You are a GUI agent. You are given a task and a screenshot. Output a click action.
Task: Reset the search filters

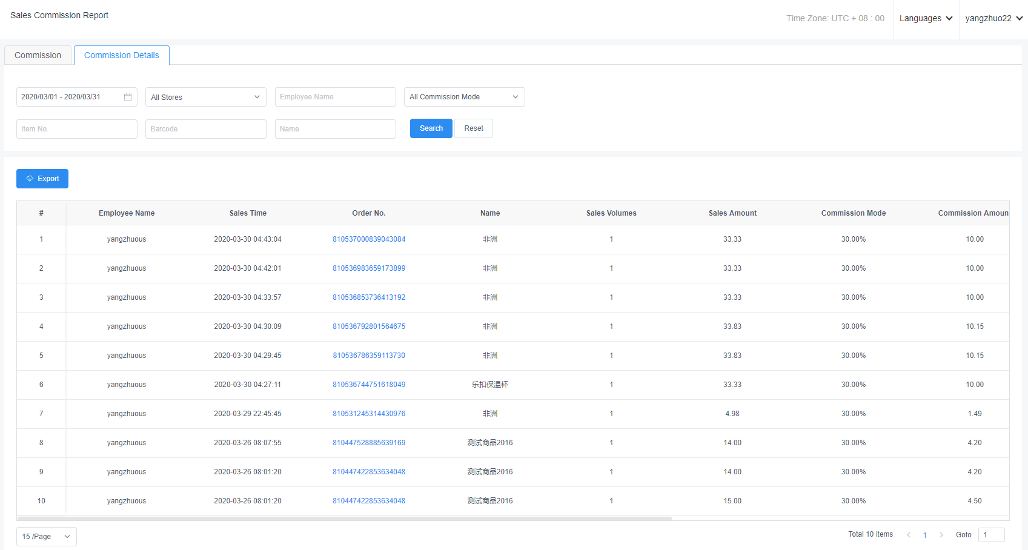tap(474, 128)
